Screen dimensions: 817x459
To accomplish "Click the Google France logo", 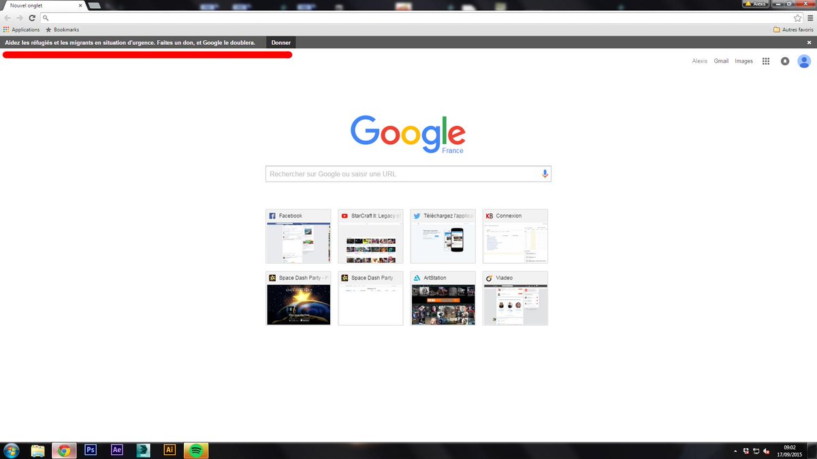I will click(408, 134).
